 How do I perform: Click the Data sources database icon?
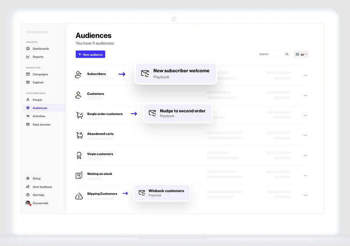[28, 124]
